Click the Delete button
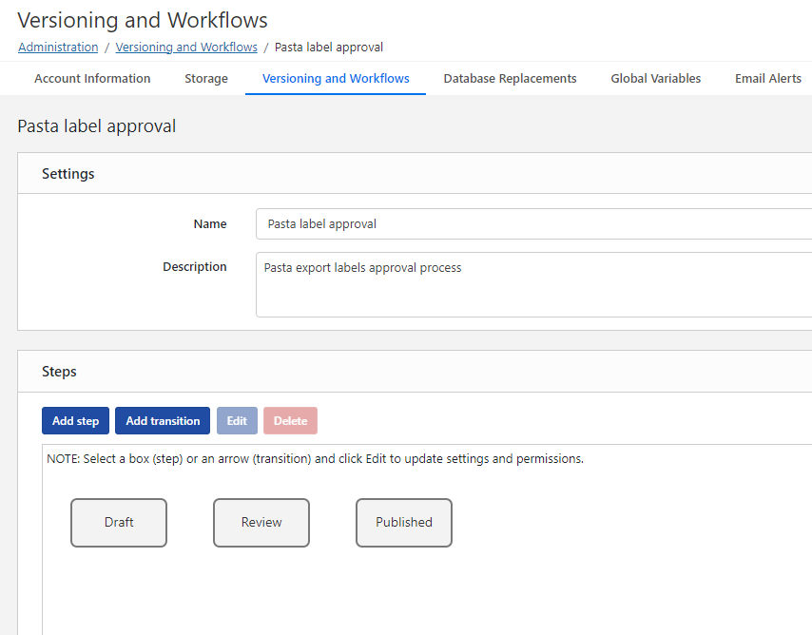 290,420
